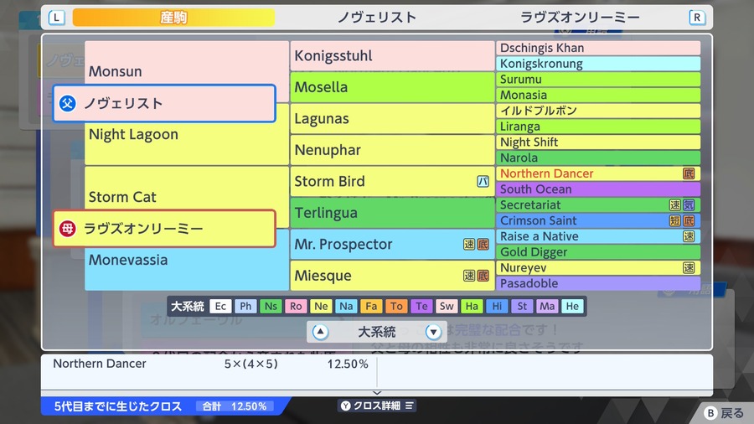The width and height of the screenshot is (754, 424).
Task: Click the Ec lineage color swatch
Action: coord(220,306)
